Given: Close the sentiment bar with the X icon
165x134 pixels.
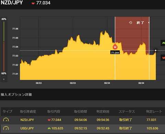Looking at the screenshot, I should [x=4, y=79].
